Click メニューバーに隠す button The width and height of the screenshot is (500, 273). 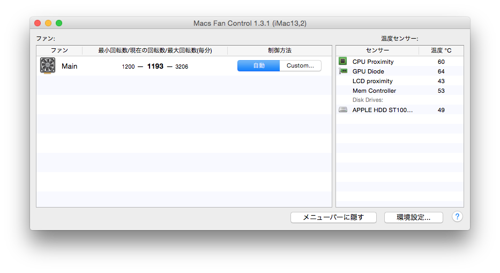click(x=333, y=217)
